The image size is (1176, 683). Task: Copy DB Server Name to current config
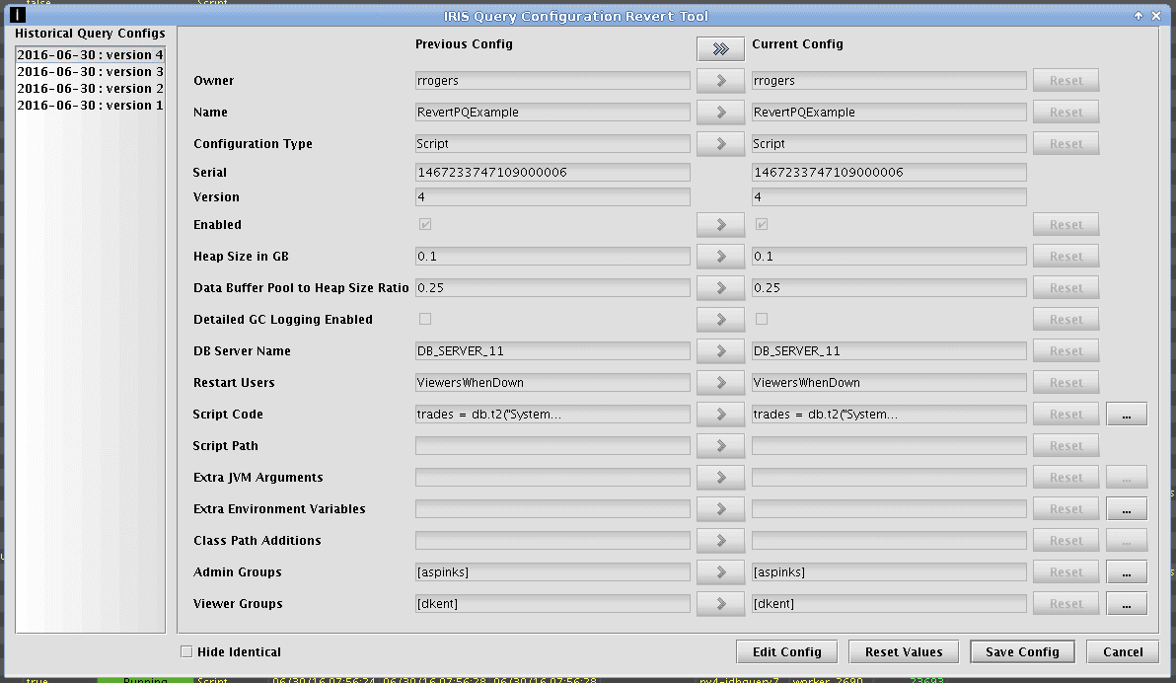pos(720,351)
